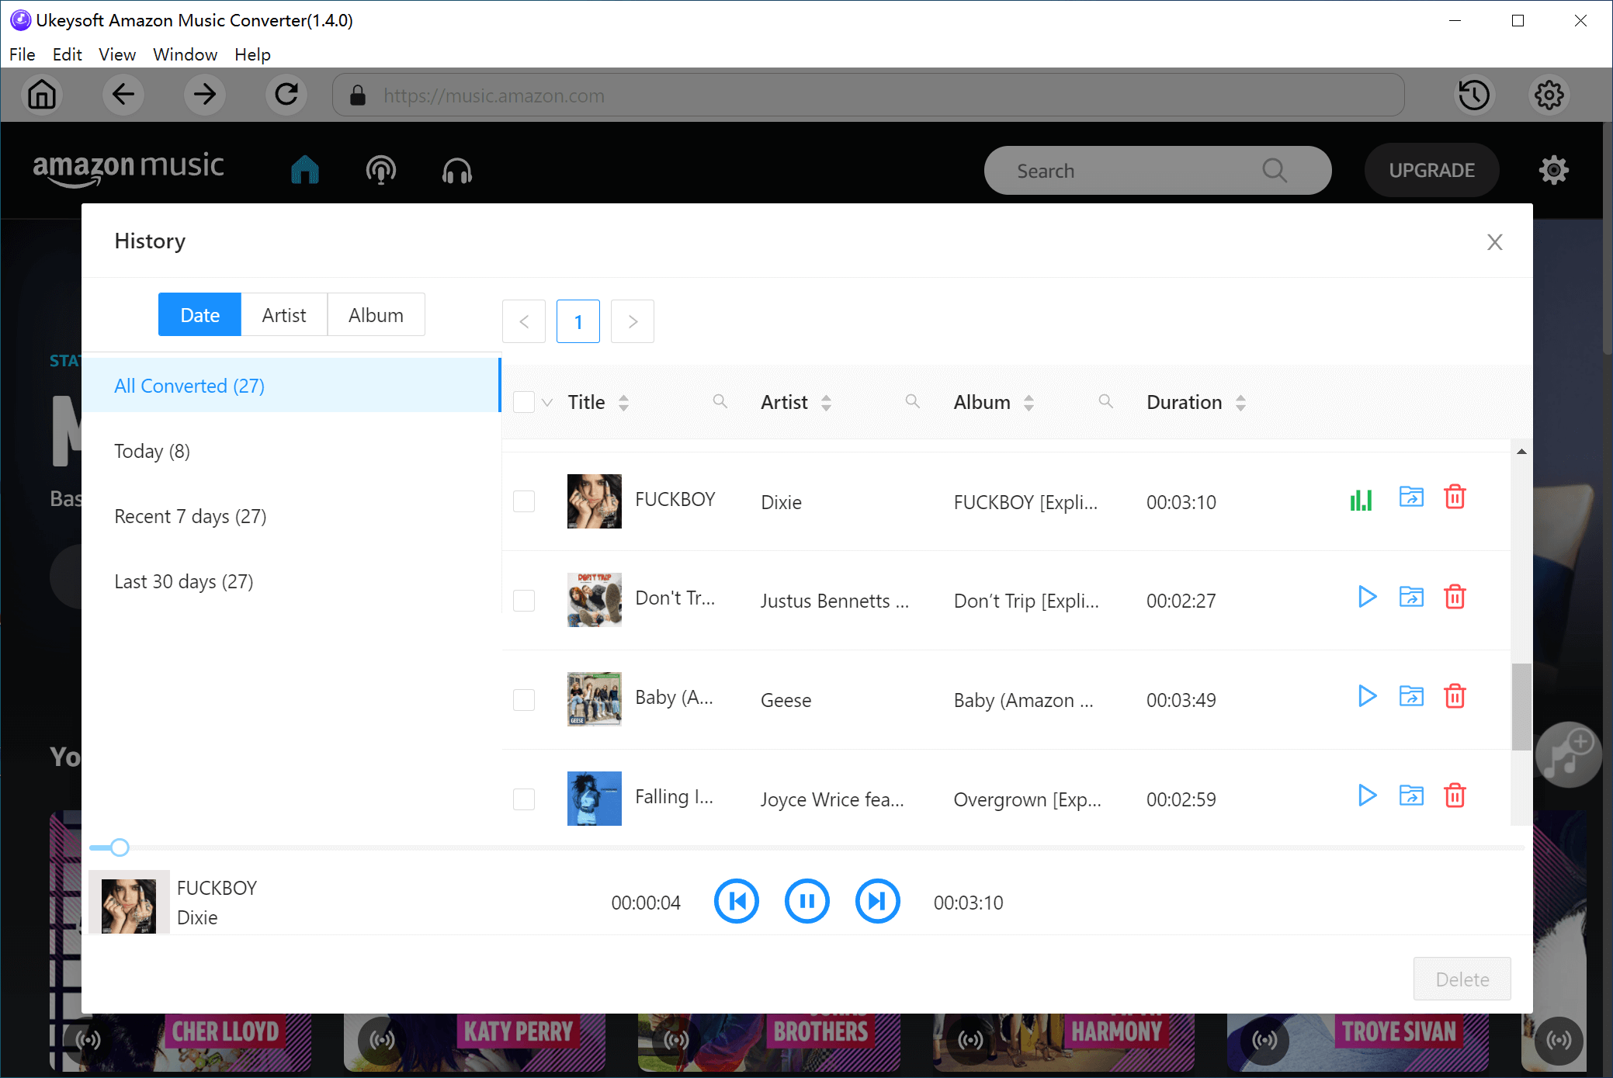Image resolution: width=1613 pixels, height=1078 pixels.
Task: Sort by Duration column arrows
Action: [x=1240, y=403]
